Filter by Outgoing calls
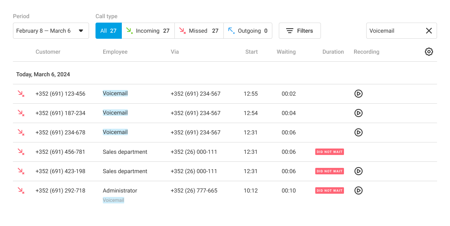This screenshot has width=450, height=226. tap(248, 31)
